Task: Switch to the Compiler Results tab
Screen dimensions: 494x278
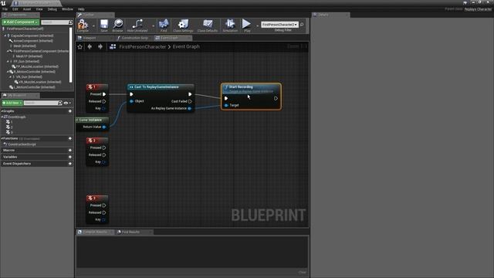Action: (x=95, y=232)
